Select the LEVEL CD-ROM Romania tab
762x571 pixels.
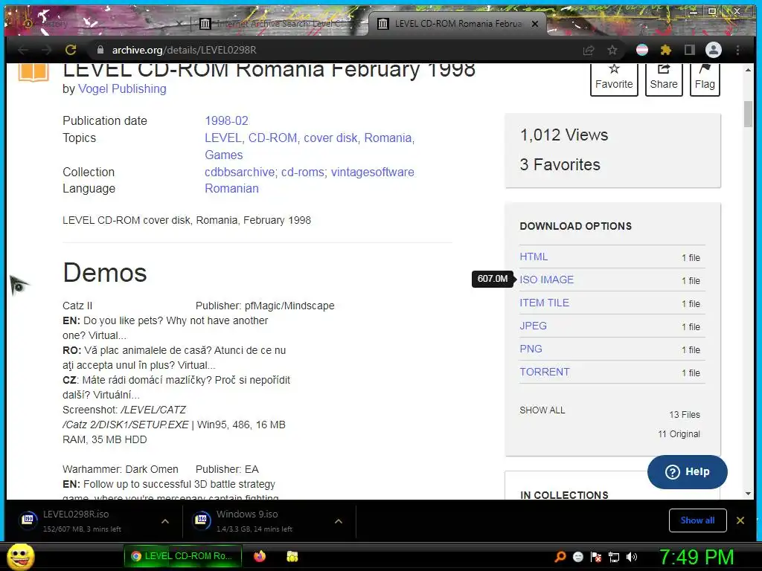coord(457,23)
